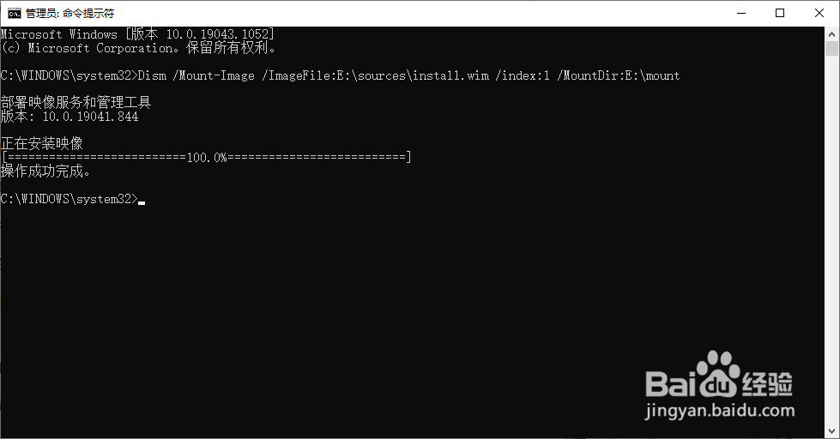Close the administrator Command Prompt window

pos(819,14)
